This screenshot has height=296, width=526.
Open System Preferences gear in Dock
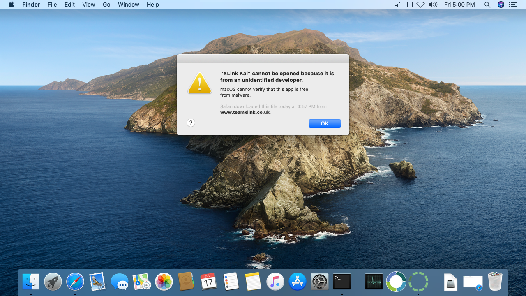pos(320,282)
